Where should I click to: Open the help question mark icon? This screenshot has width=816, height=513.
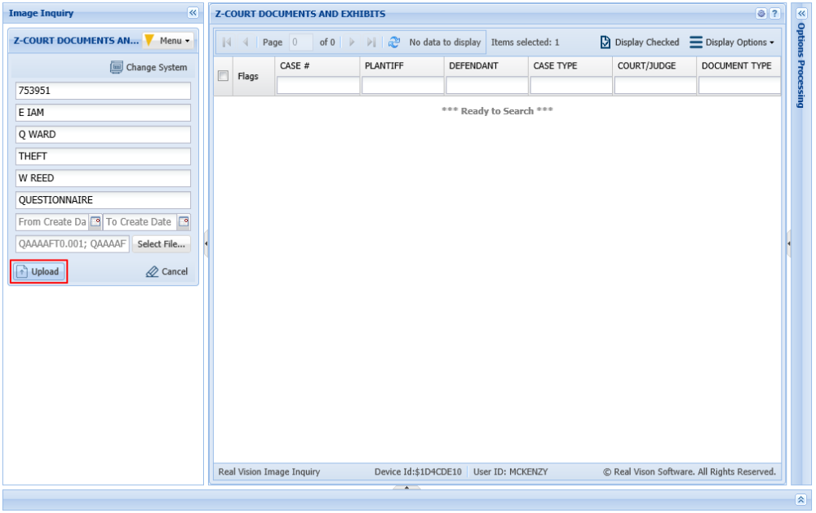point(775,14)
